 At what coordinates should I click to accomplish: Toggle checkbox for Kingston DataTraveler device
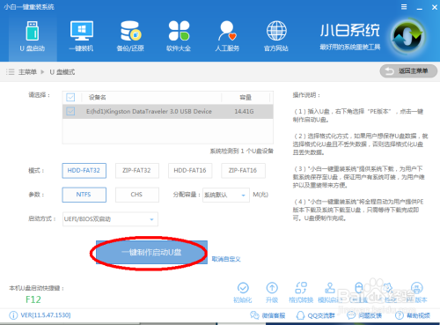click(70, 111)
